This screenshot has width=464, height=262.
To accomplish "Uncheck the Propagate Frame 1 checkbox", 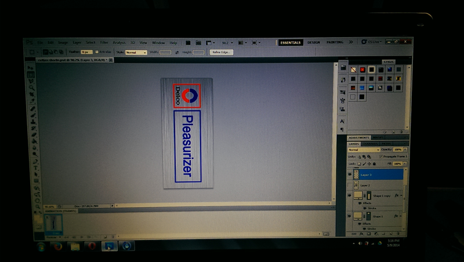I will [381, 157].
